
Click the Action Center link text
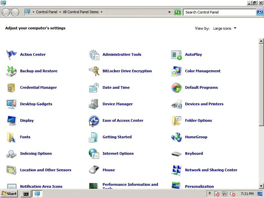[33, 54]
